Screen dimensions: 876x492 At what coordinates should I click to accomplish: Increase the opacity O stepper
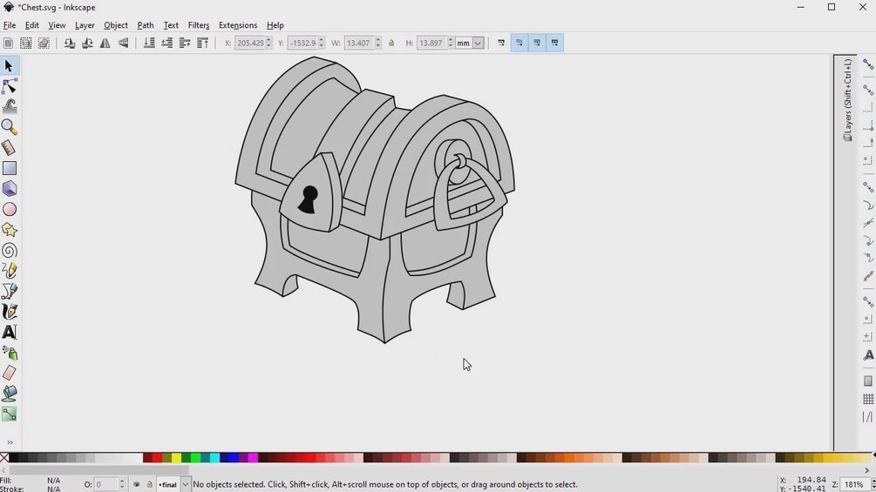[x=122, y=482]
